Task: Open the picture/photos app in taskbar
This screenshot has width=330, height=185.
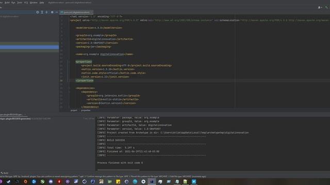Action: click(x=101, y=181)
